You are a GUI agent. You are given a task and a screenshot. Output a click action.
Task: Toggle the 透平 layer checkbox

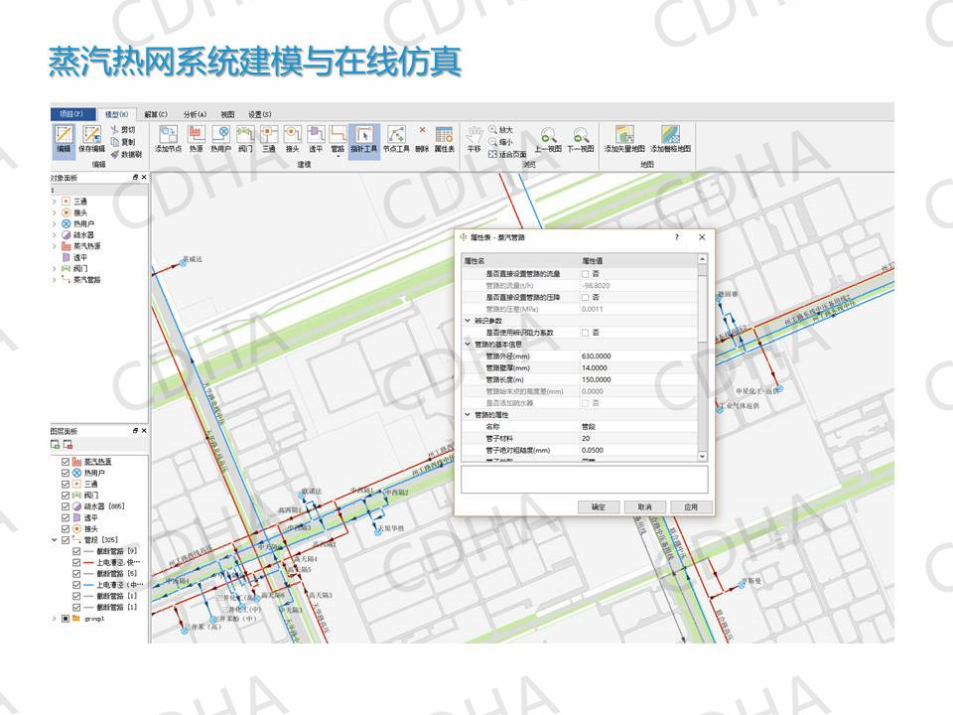[66, 517]
